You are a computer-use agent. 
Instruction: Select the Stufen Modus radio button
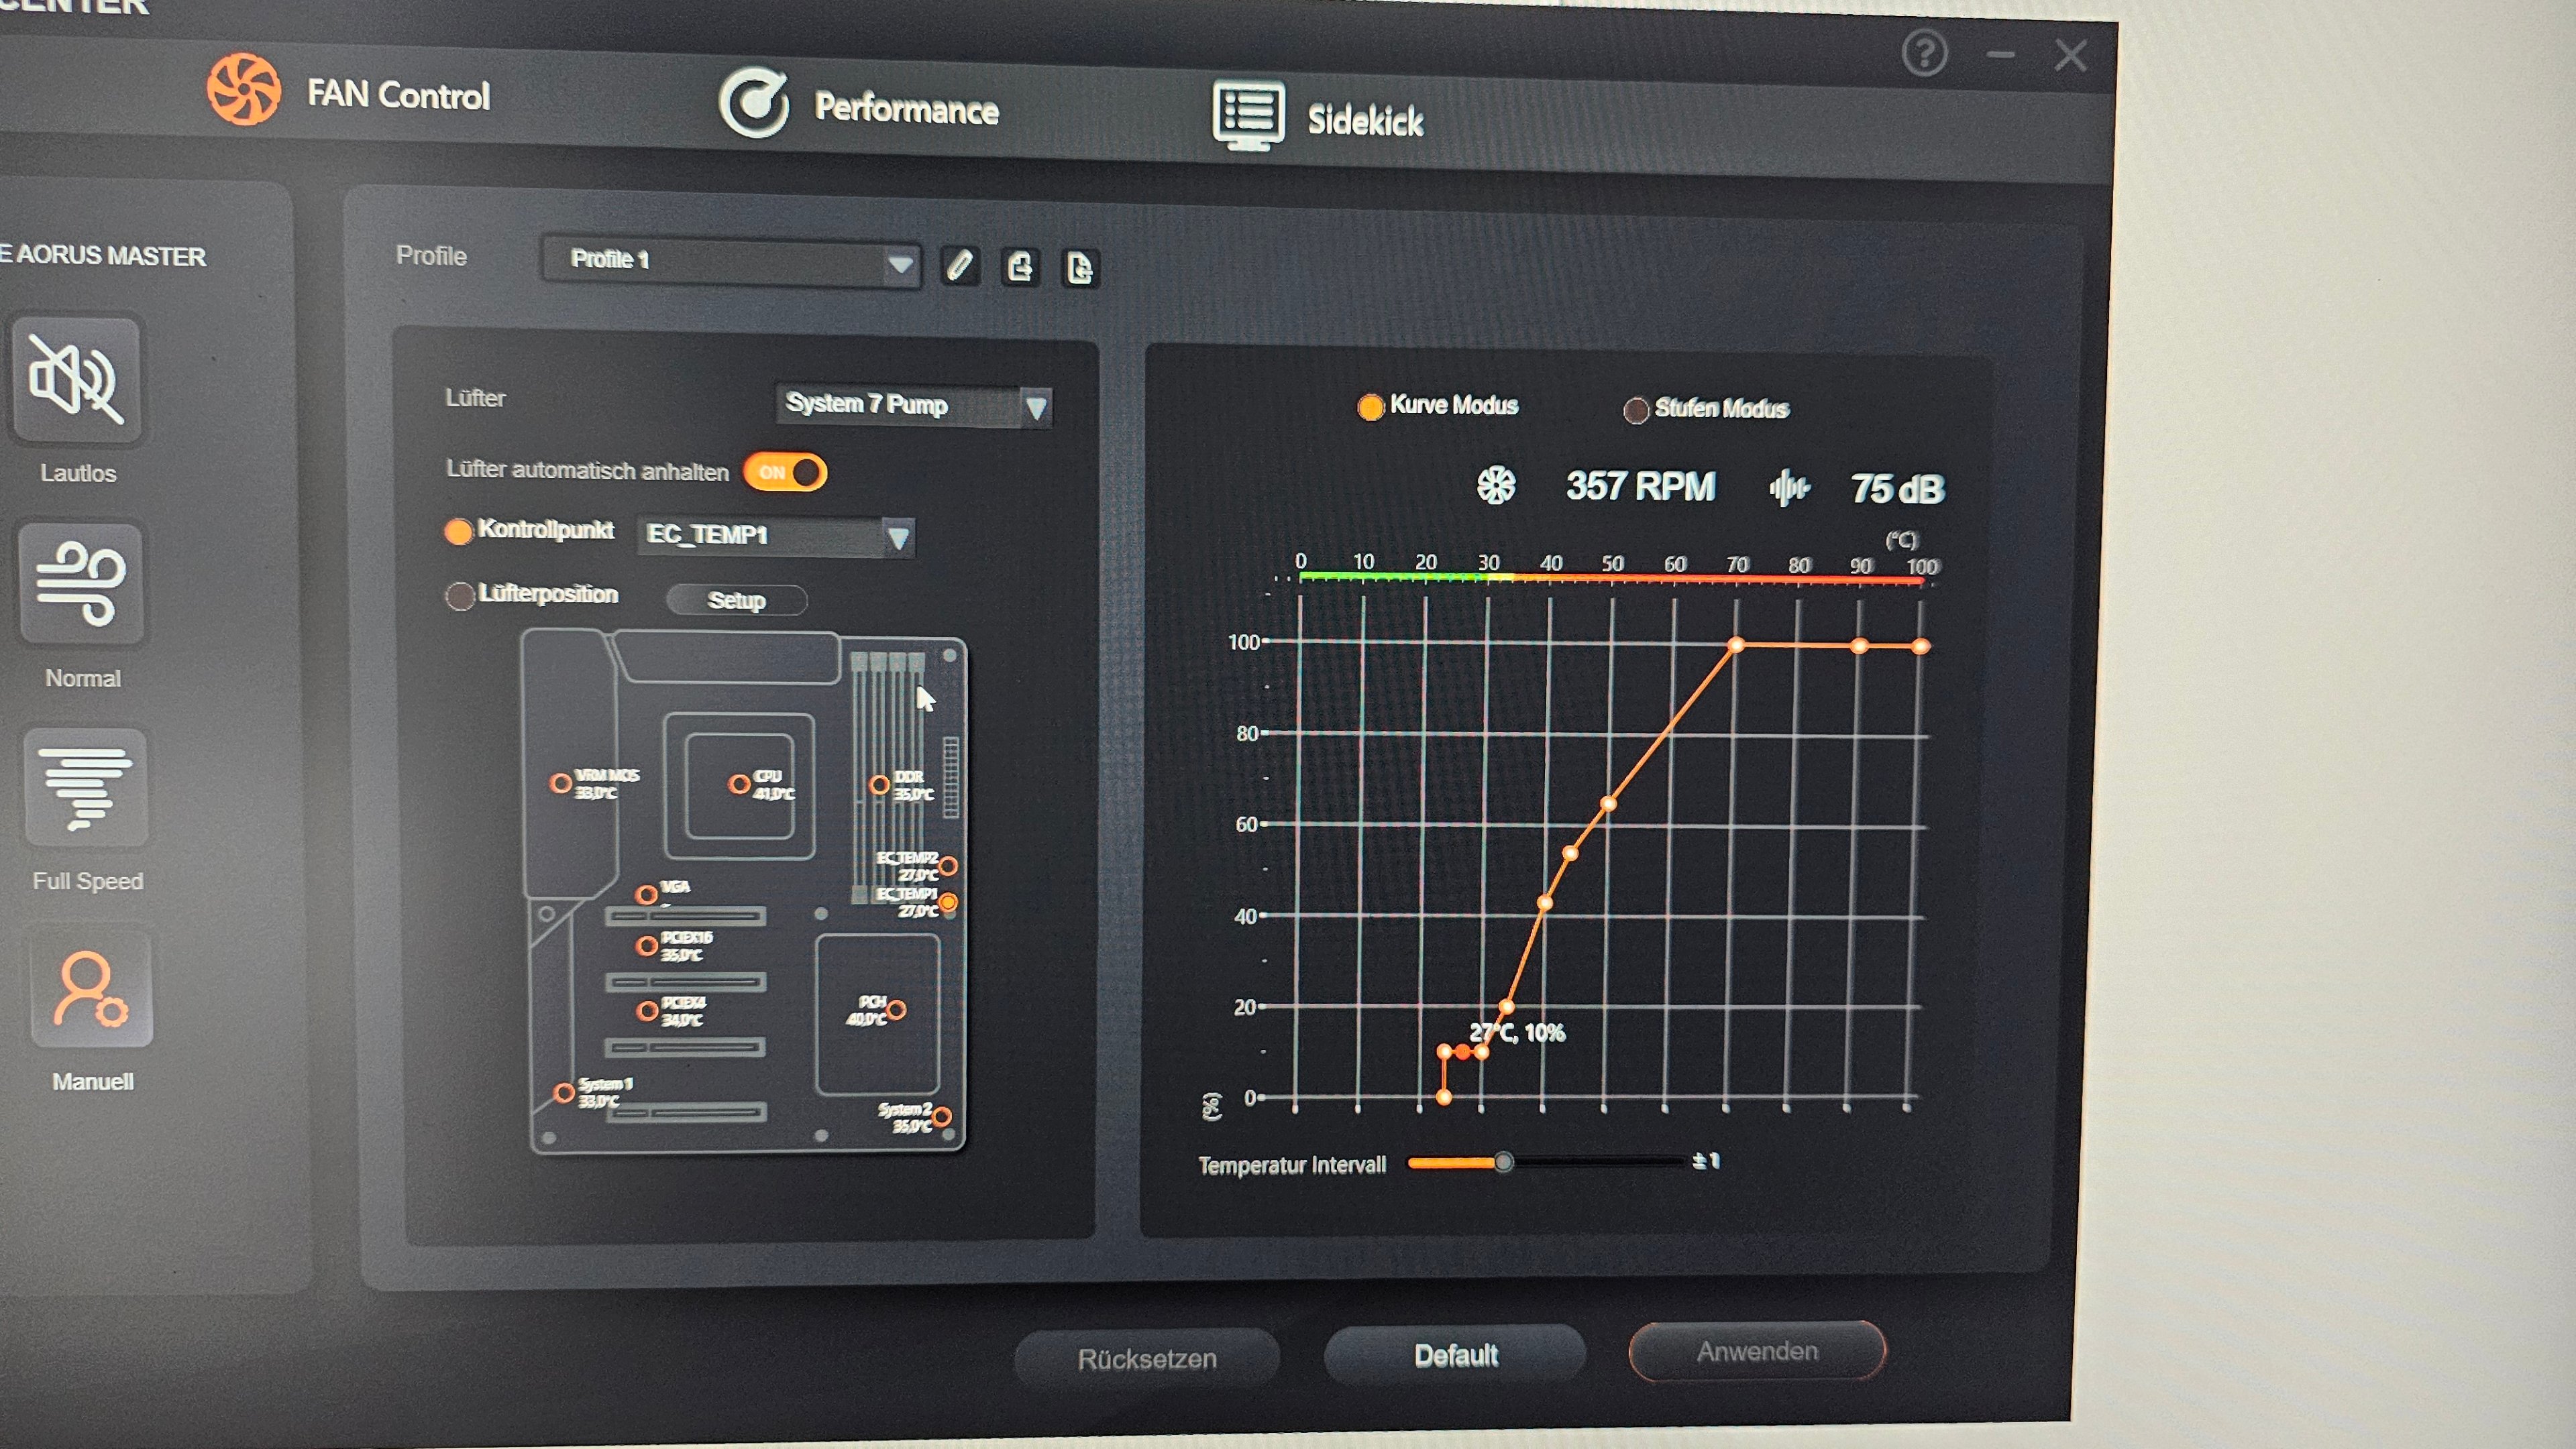pyautogui.click(x=1636, y=410)
